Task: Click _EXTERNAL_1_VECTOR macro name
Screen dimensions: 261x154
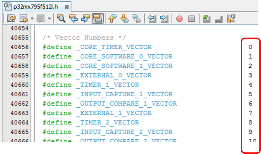Action: pos(114,113)
